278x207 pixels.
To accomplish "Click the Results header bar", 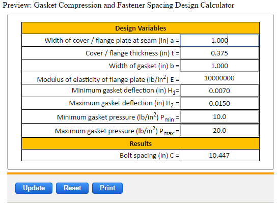I will coord(141,143).
